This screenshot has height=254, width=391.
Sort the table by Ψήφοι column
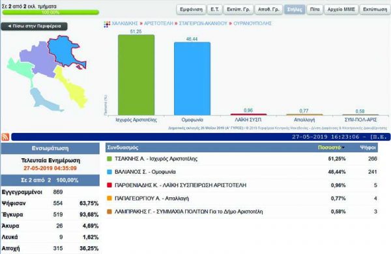(x=368, y=148)
